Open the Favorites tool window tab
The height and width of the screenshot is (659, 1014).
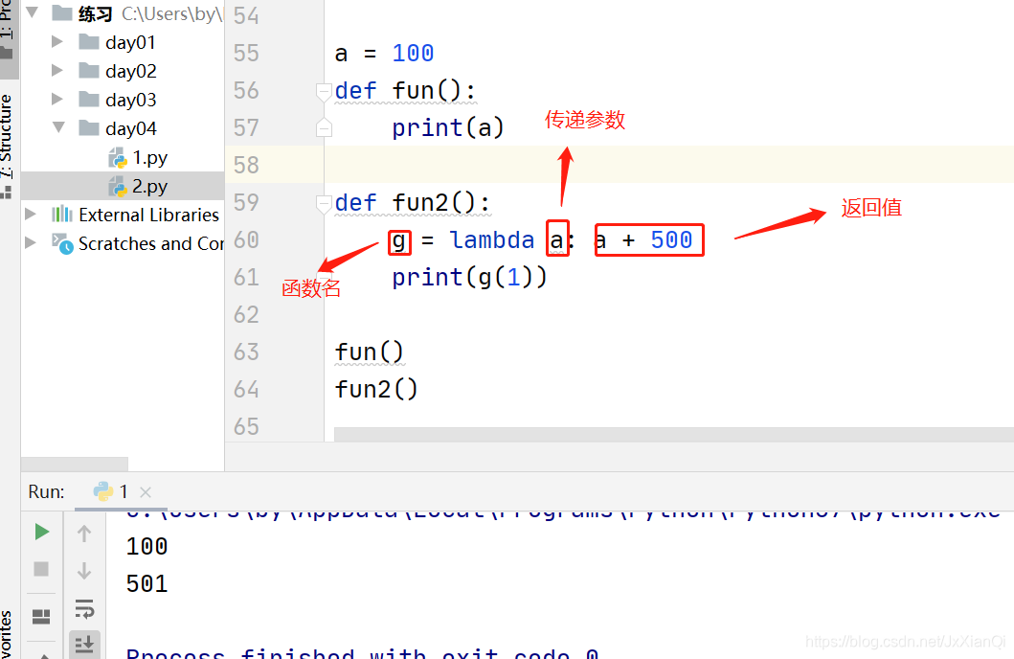click(7, 634)
